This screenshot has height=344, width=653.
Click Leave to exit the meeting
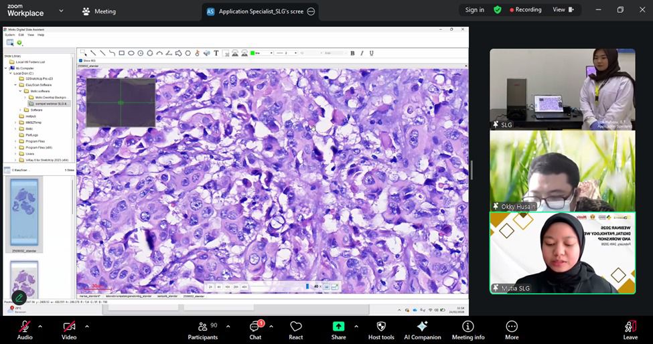coord(630,329)
